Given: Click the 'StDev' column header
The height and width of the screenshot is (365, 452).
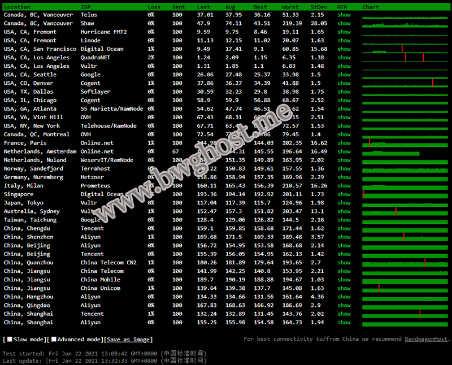Looking at the screenshot, I should coord(319,7).
